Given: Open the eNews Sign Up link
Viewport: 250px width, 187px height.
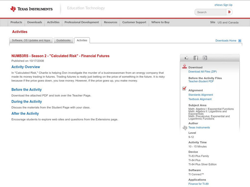Looking at the screenshot, I should pos(223,5).
